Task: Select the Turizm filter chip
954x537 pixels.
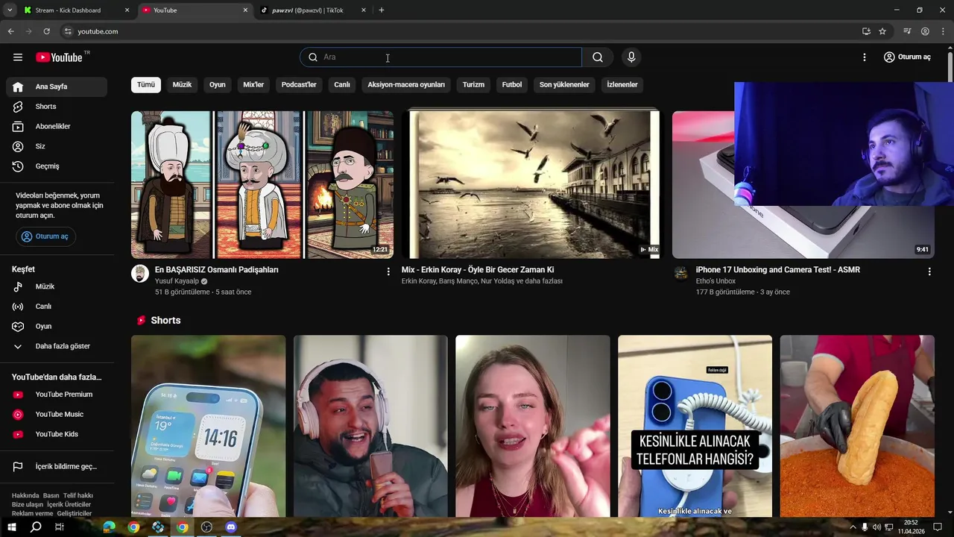Action: [x=473, y=85]
